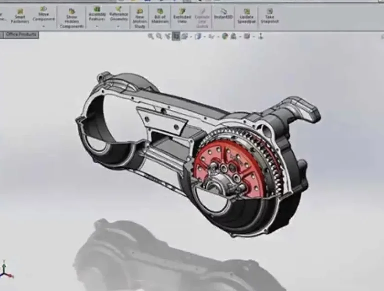
Task: Expand the Apply Scene dropdown arrow
Action: (240, 37)
